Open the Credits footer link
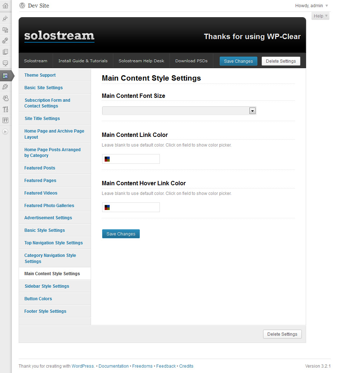This screenshot has width=338, height=373. (x=186, y=366)
